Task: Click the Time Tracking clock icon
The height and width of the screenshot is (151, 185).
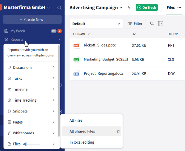Action: 9,100
